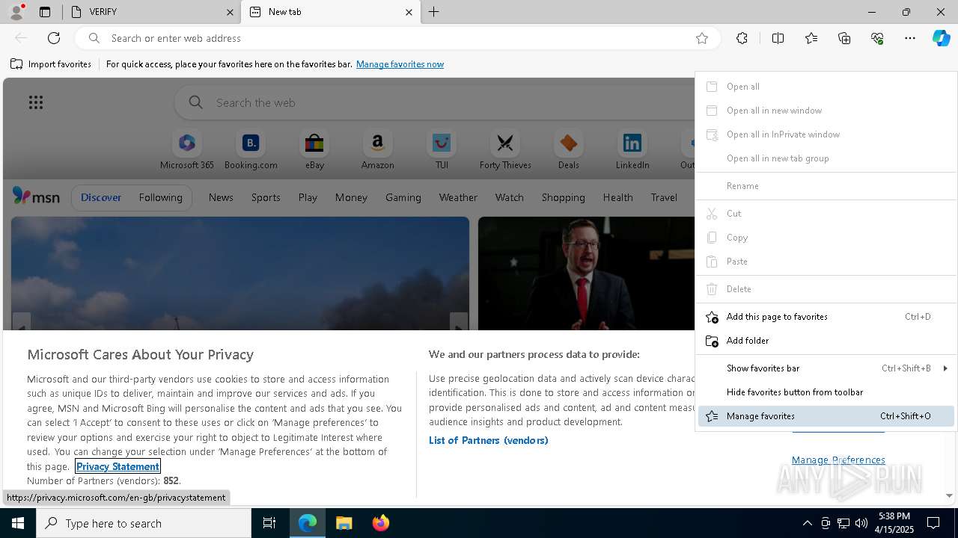Image resolution: width=958 pixels, height=538 pixels.
Task: Toggle Split screen icon
Action: (778, 38)
